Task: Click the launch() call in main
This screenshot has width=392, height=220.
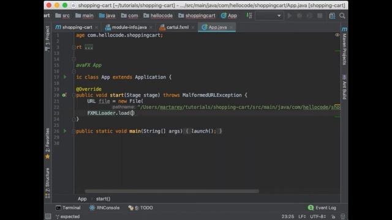Action: pos(202,131)
